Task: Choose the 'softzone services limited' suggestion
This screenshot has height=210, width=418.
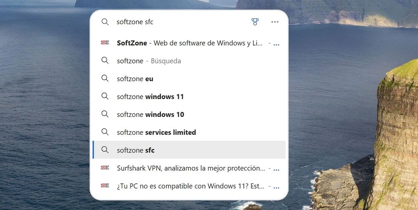Action: pos(156,132)
